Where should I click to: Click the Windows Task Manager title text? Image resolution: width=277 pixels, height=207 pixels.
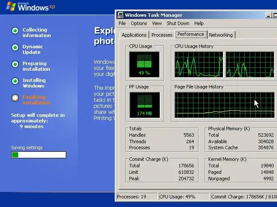pyautogui.click(x=154, y=15)
